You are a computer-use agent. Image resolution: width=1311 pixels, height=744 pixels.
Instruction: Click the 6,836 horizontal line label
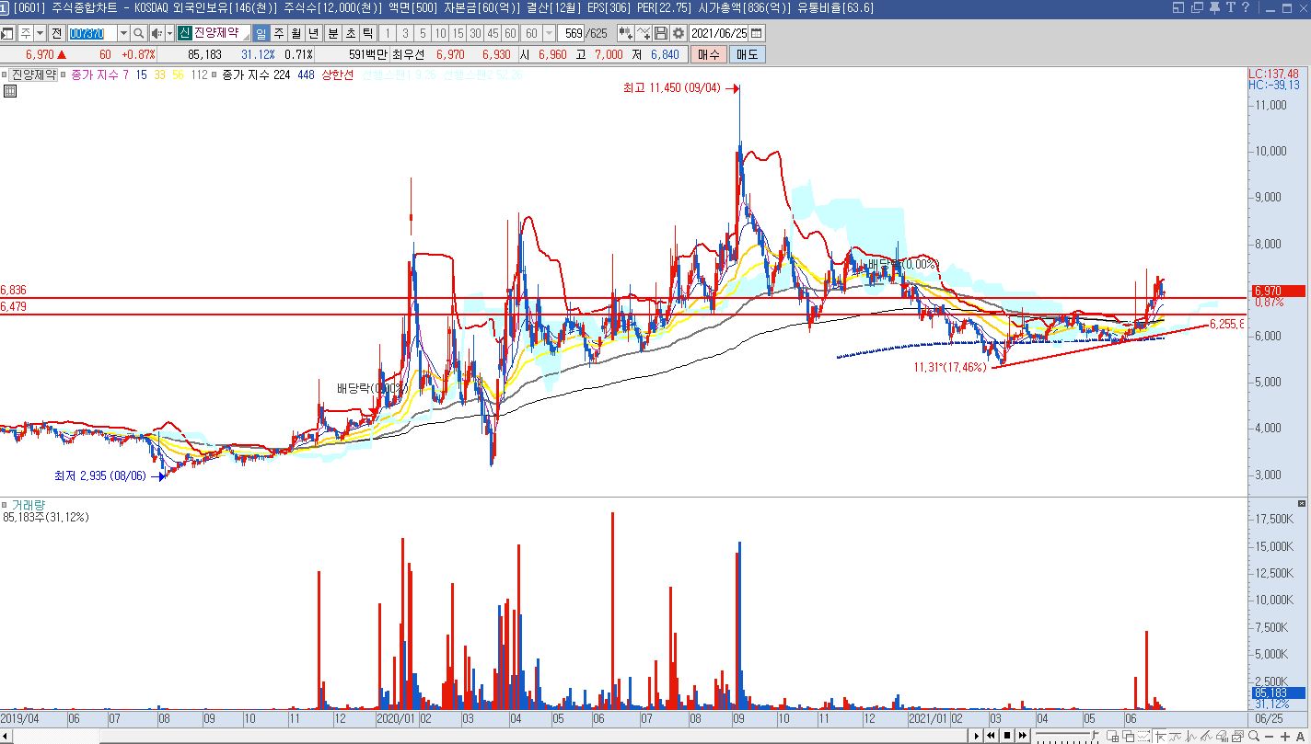tap(13, 290)
